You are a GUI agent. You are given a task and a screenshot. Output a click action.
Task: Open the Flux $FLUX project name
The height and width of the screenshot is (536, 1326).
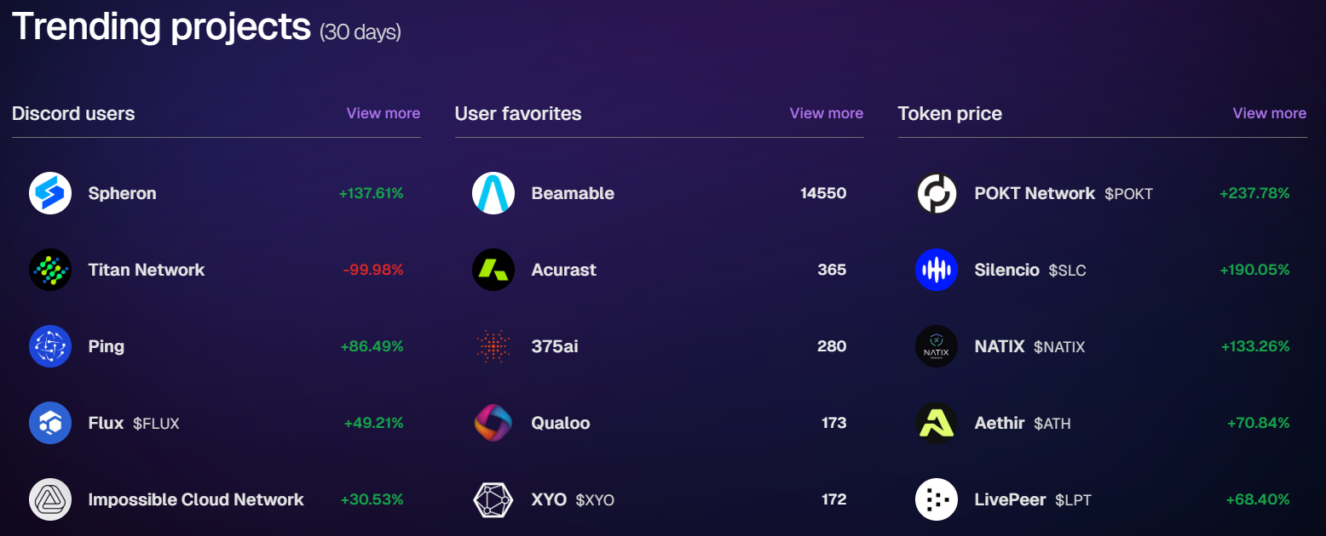[134, 423]
